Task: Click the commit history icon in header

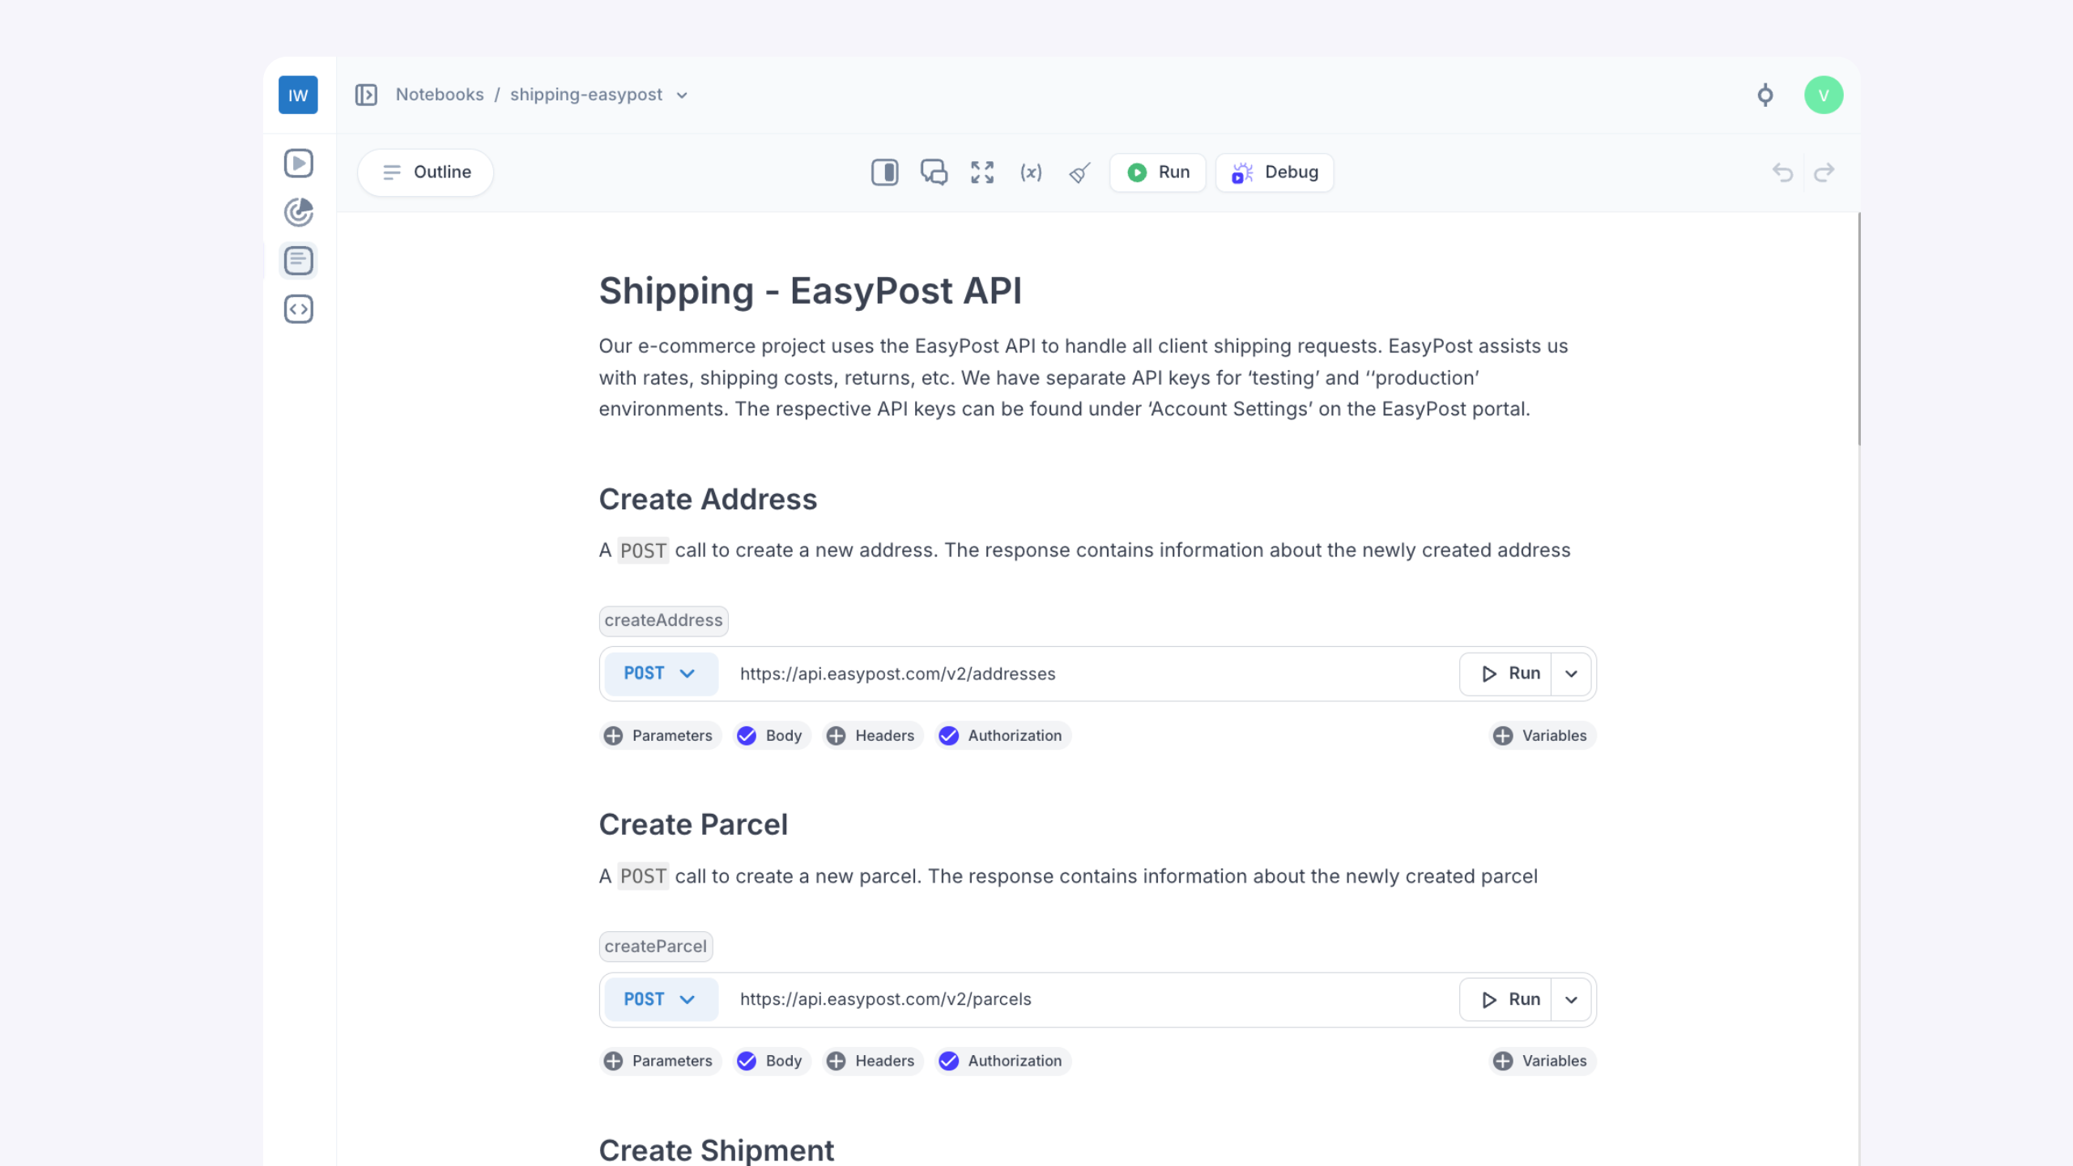Action: (1765, 95)
